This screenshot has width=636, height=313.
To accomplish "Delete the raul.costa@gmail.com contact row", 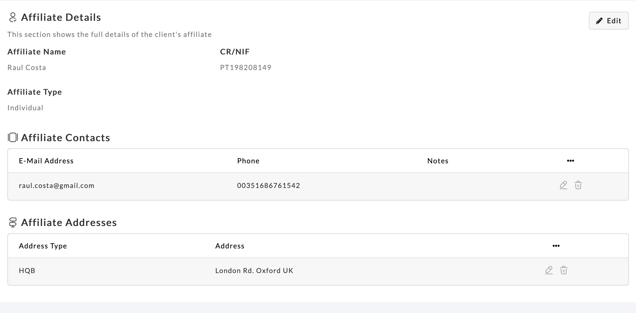I will (x=578, y=185).
